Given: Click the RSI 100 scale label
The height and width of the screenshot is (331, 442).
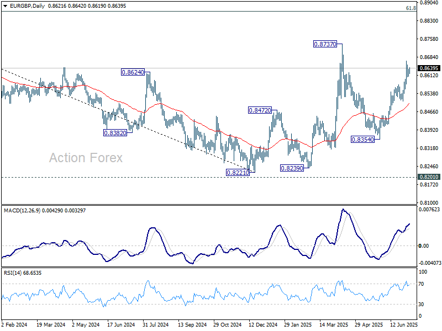Looking at the screenshot, I should pos(423,272).
